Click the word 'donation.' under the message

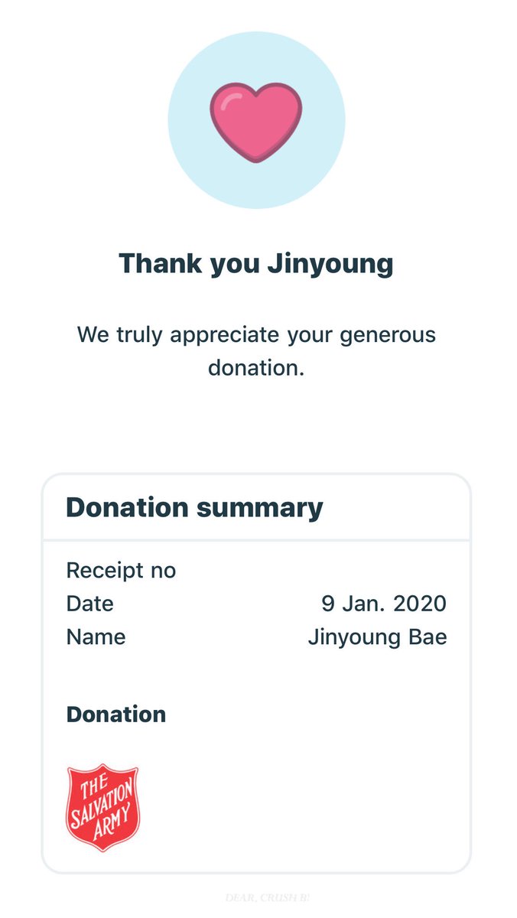256,368
